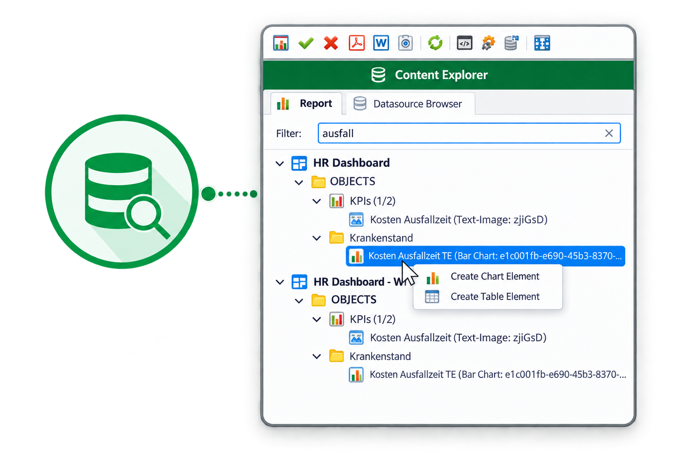Click the database stack toolbar icon
The height and width of the screenshot is (458, 687).
pos(511,43)
